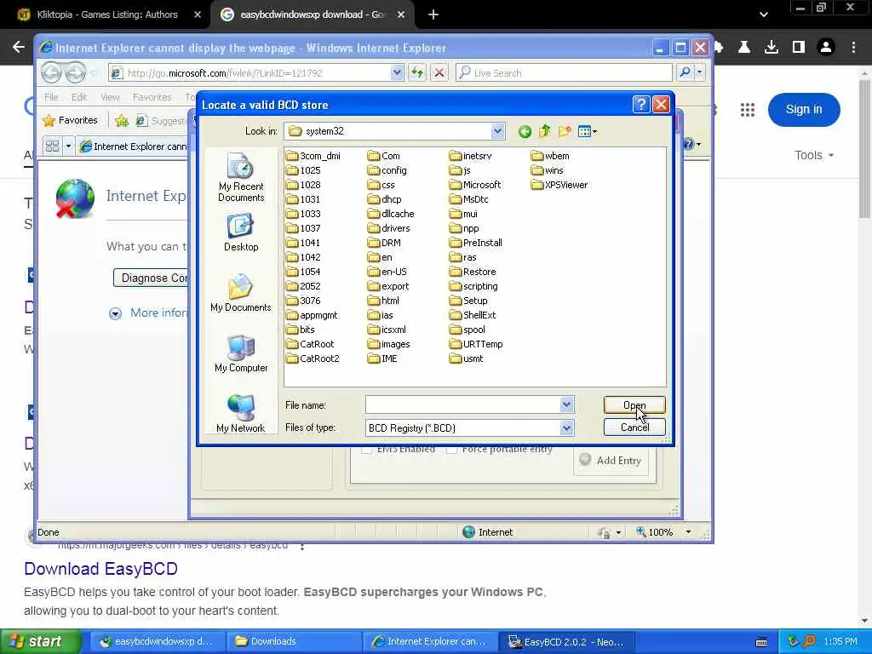Switch to easybcdwindowsxp download Chrome tab
The width and height of the screenshot is (872, 654).
tap(312, 14)
